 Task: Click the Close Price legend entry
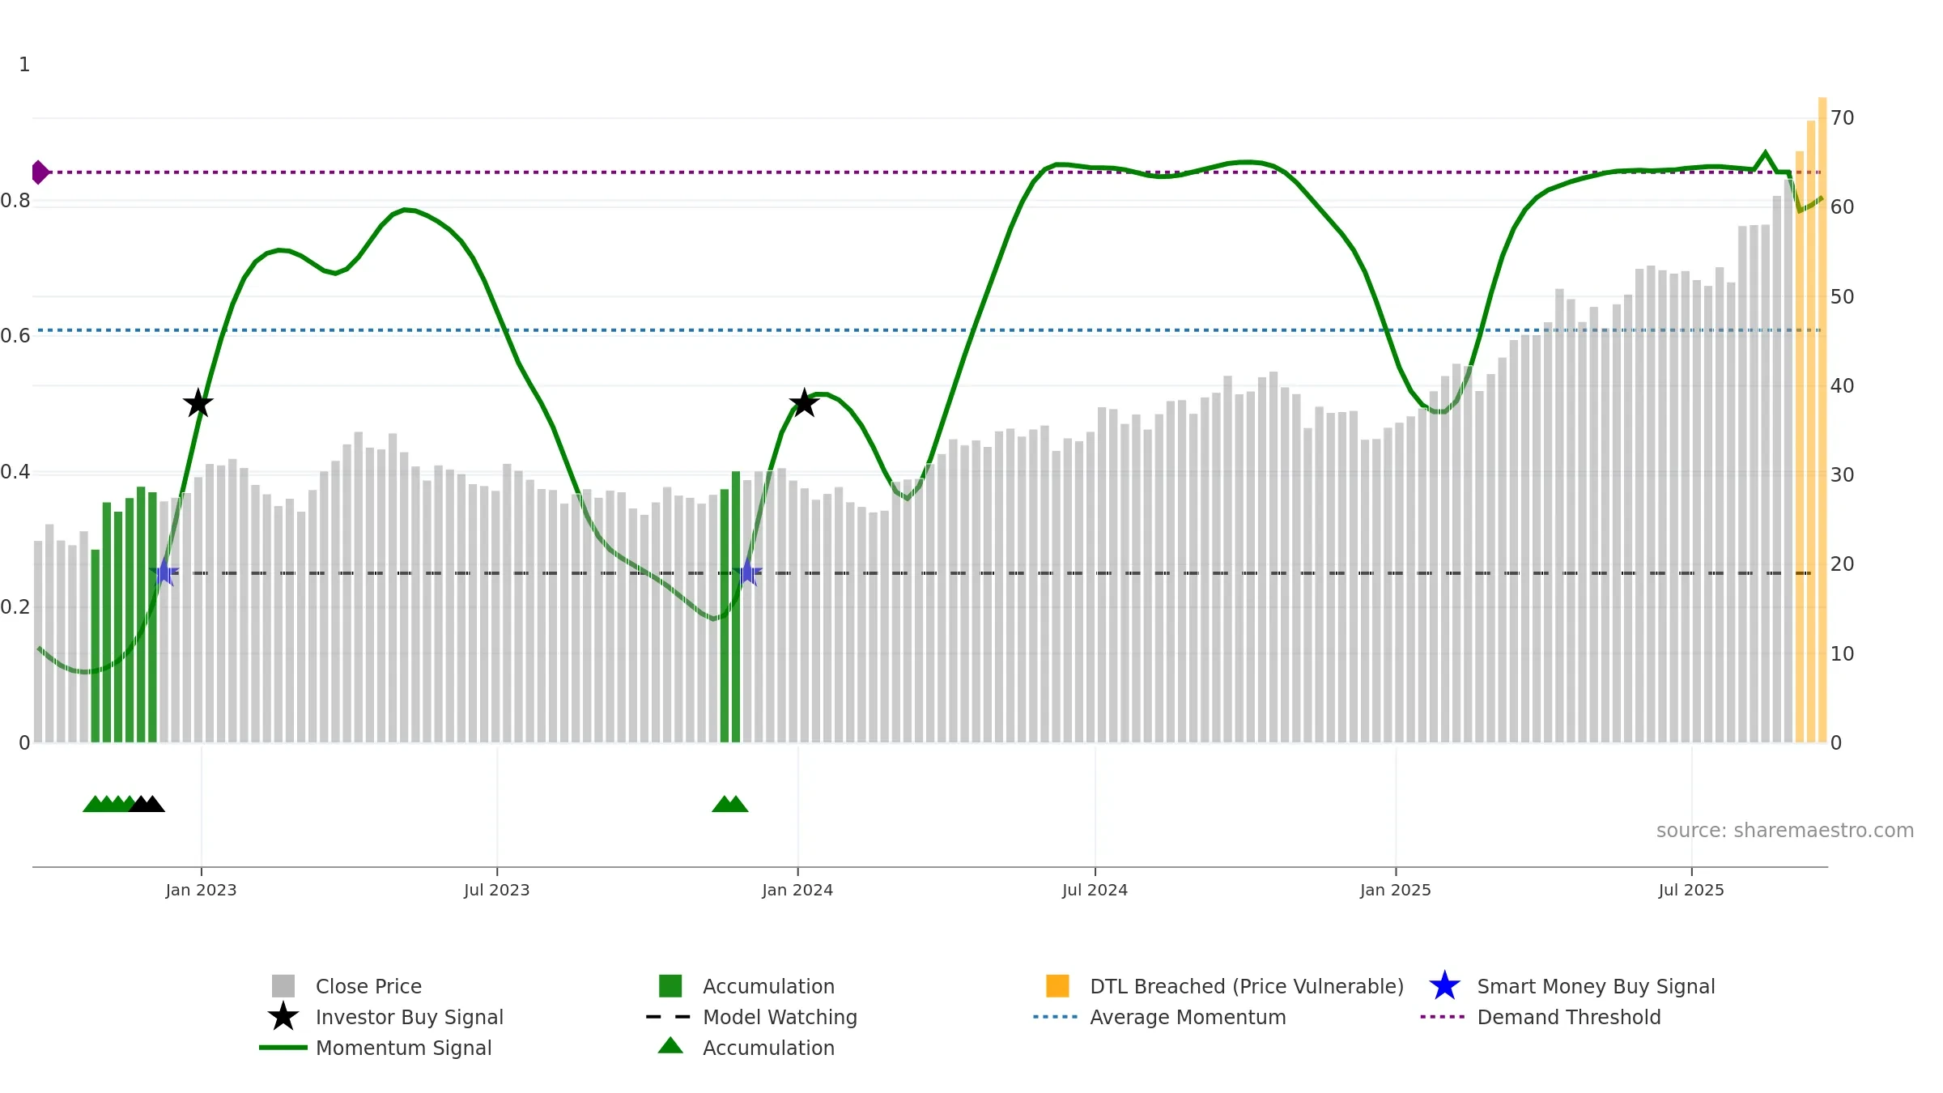(x=347, y=986)
